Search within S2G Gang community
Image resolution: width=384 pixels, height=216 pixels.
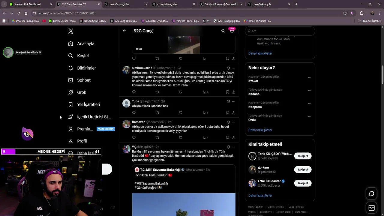[223, 31]
